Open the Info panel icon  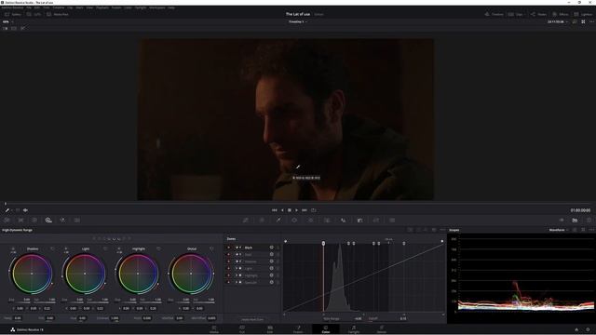(589, 221)
